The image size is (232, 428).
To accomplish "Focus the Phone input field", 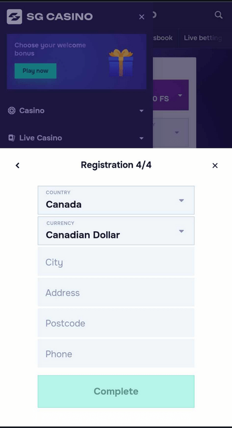I will [116, 354].
